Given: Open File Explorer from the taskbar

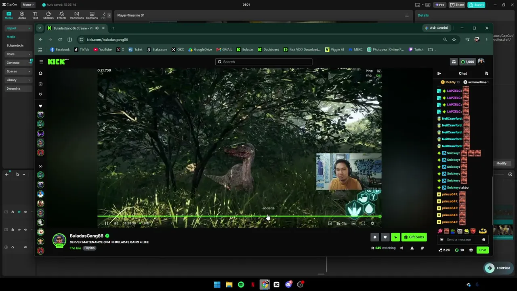Looking at the screenshot, I should click(x=229, y=285).
